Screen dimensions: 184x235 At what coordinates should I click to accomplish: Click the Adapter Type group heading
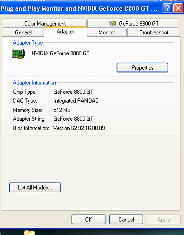[28, 43]
